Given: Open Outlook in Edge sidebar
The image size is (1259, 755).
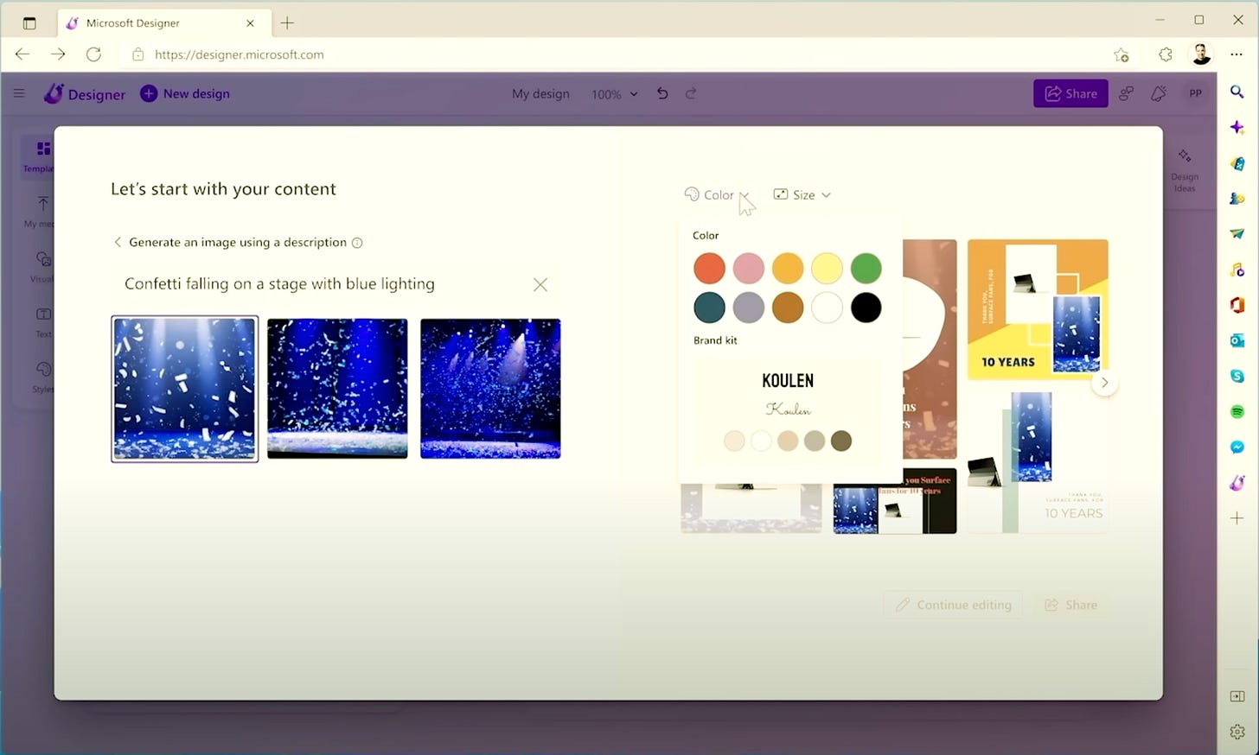Looking at the screenshot, I should (1237, 340).
